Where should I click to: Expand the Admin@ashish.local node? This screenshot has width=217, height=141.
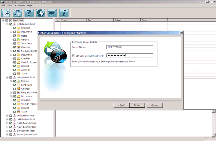(x=7, y=134)
